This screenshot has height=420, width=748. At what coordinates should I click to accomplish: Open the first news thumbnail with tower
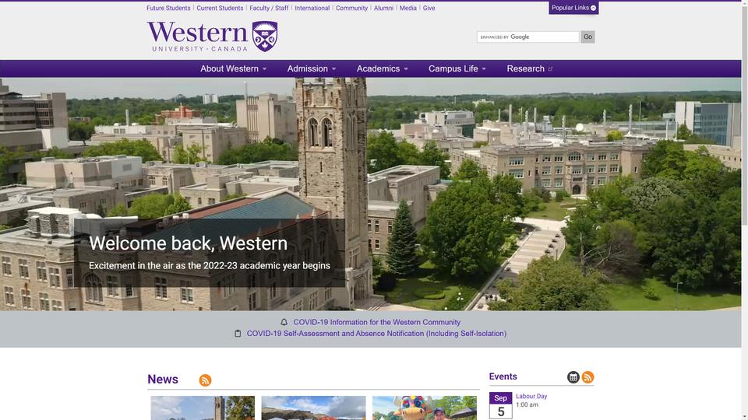pyautogui.click(x=203, y=408)
